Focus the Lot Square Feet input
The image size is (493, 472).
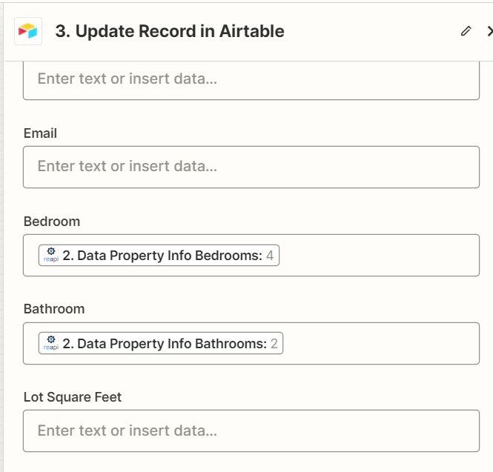251,431
